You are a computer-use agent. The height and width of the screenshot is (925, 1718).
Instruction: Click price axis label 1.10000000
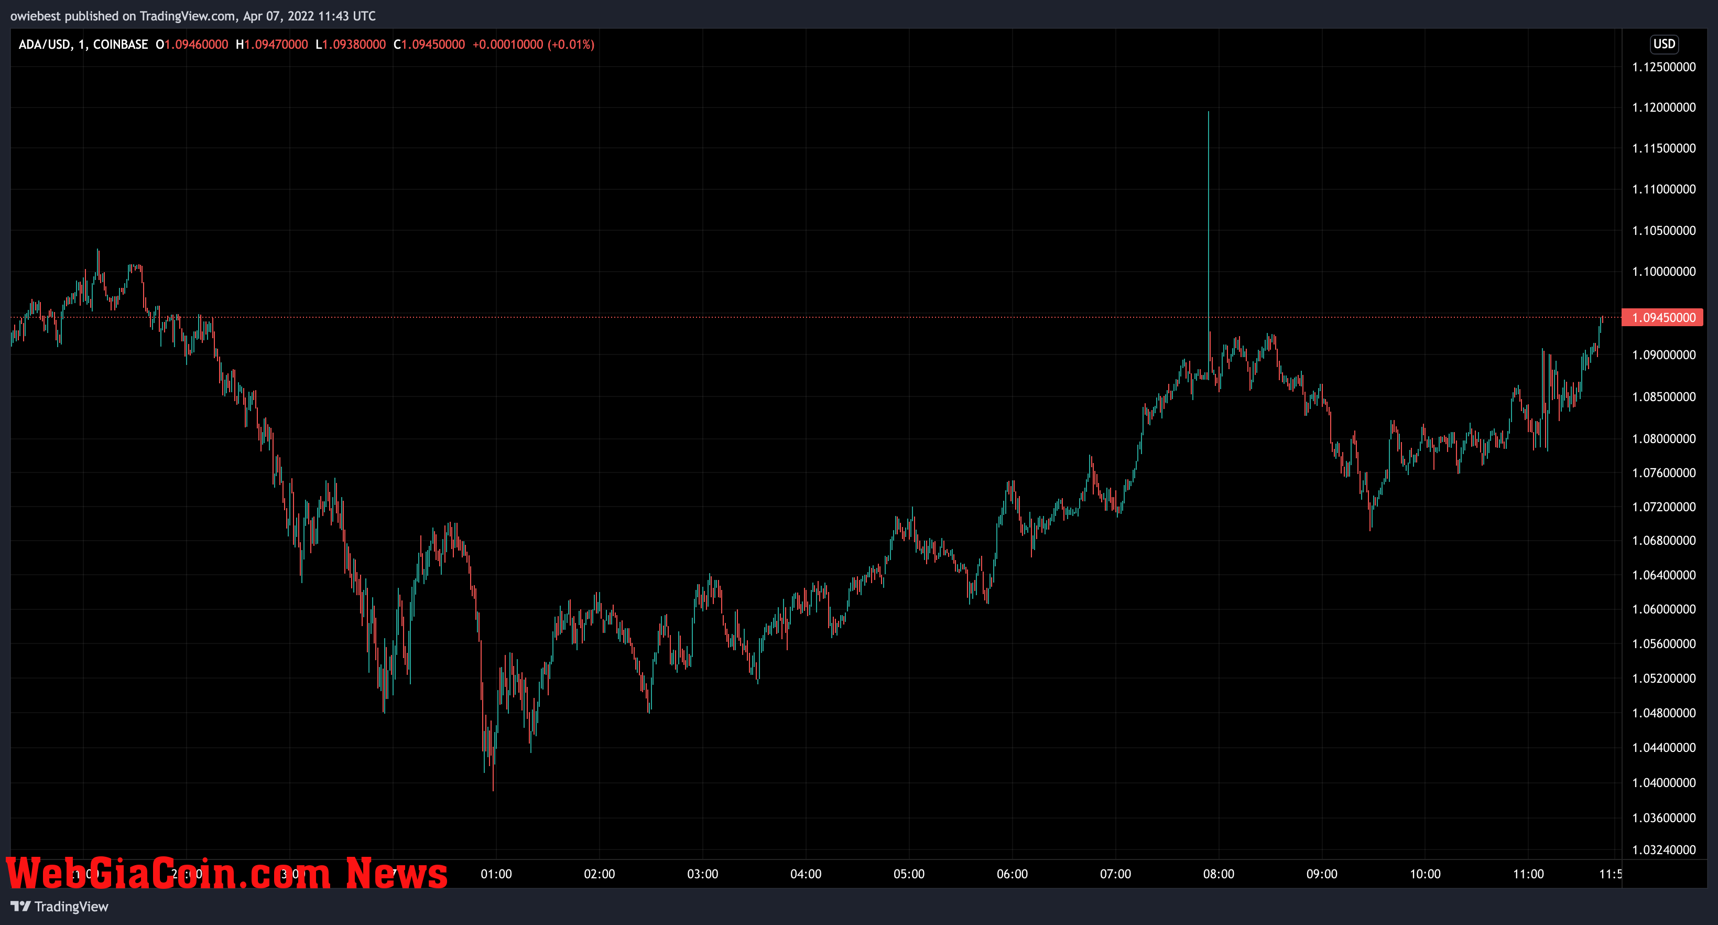[1664, 272]
